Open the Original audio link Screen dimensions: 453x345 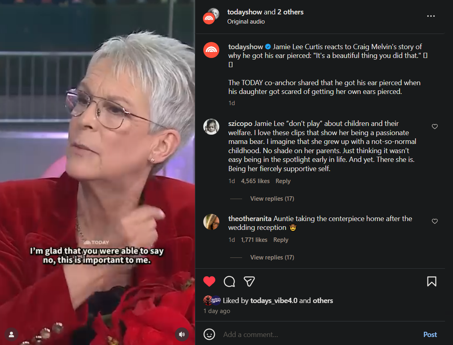click(246, 22)
